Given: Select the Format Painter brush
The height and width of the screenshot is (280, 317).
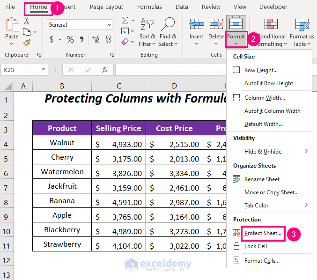Looking at the screenshot, I should click(x=27, y=43).
